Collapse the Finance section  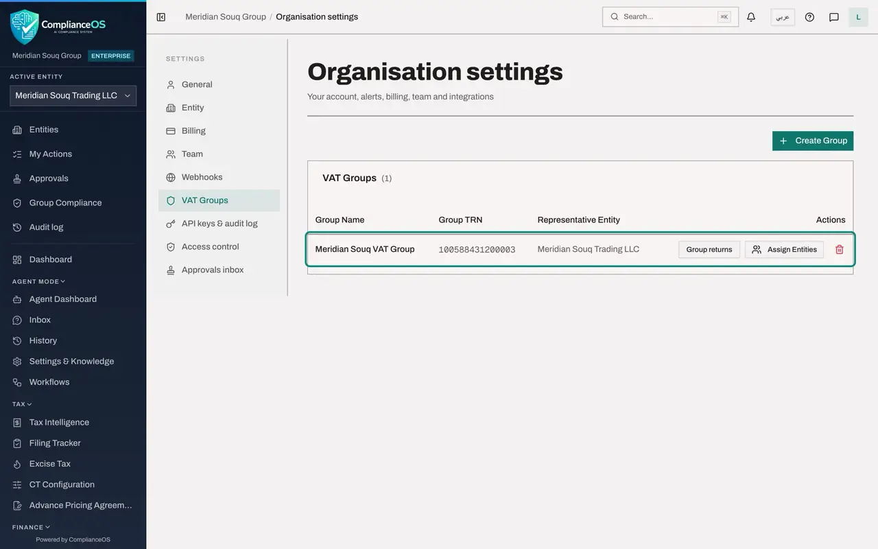click(31, 527)
